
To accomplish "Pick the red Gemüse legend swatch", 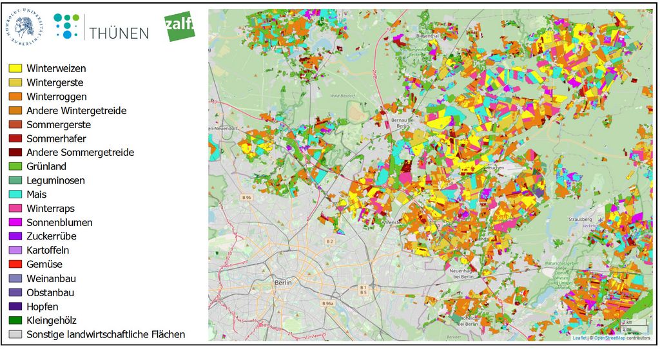I will pos(15,265).
